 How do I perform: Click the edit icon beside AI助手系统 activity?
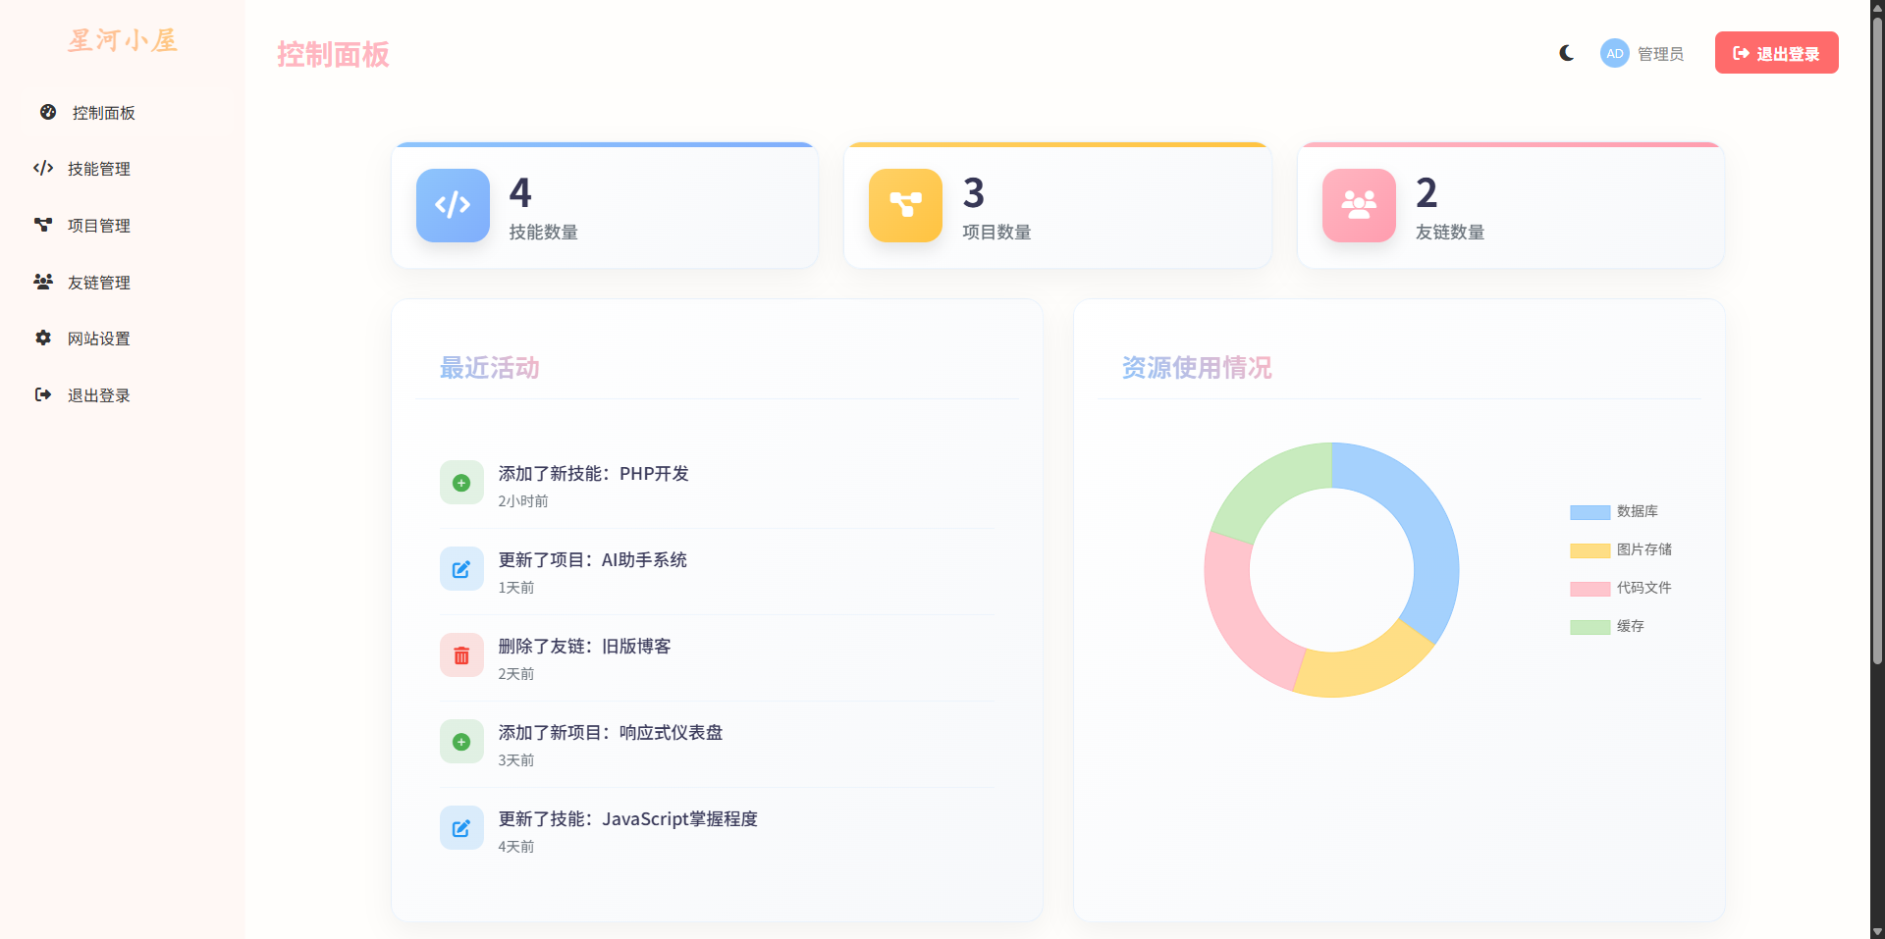coord(461,569)
